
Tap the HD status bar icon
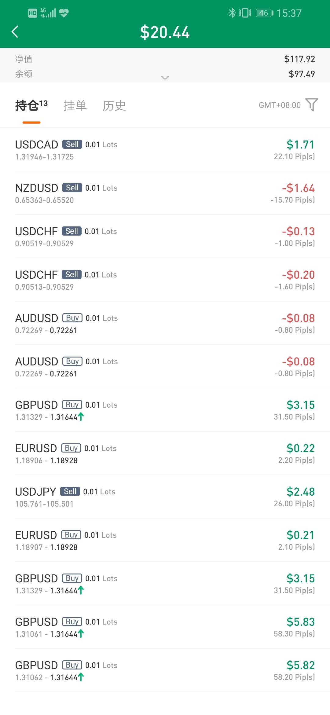(32, 13)
